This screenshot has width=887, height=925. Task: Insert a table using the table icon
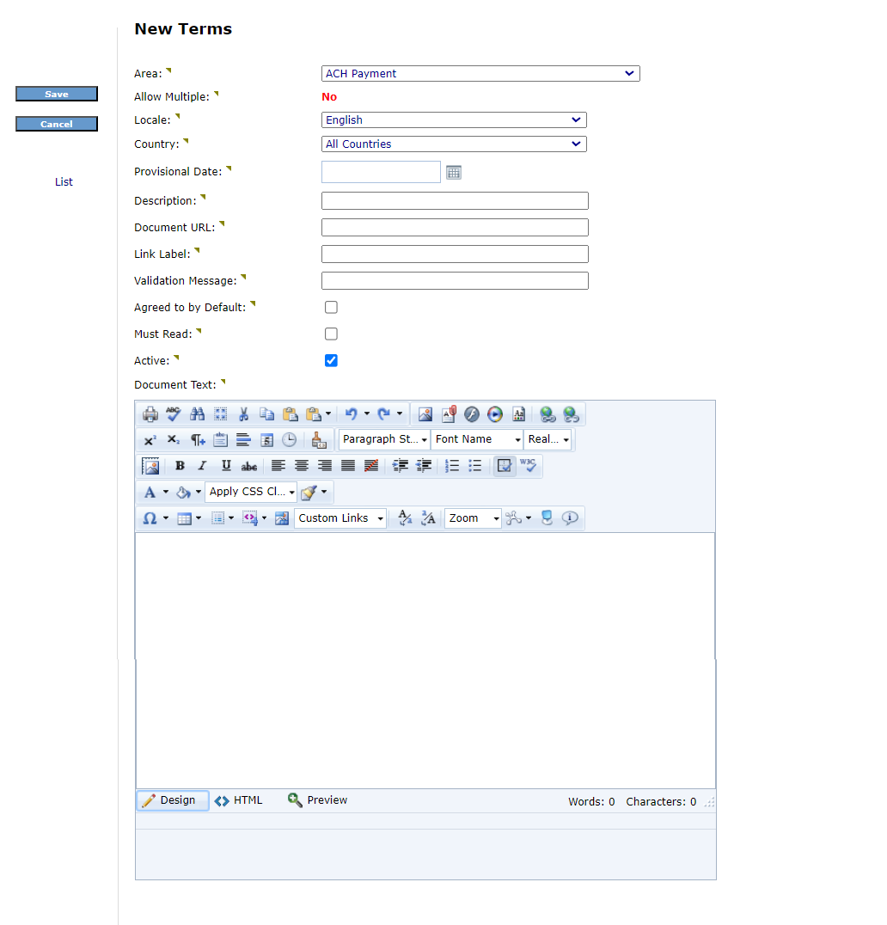(184, 518)
